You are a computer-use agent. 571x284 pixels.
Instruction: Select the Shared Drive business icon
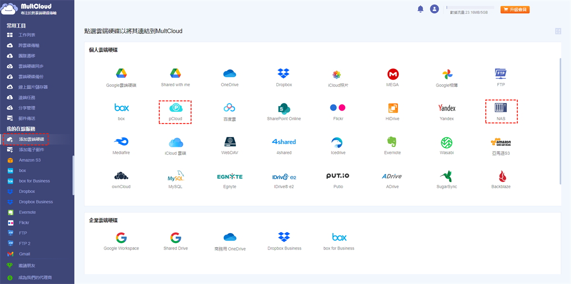click(176, 237)
